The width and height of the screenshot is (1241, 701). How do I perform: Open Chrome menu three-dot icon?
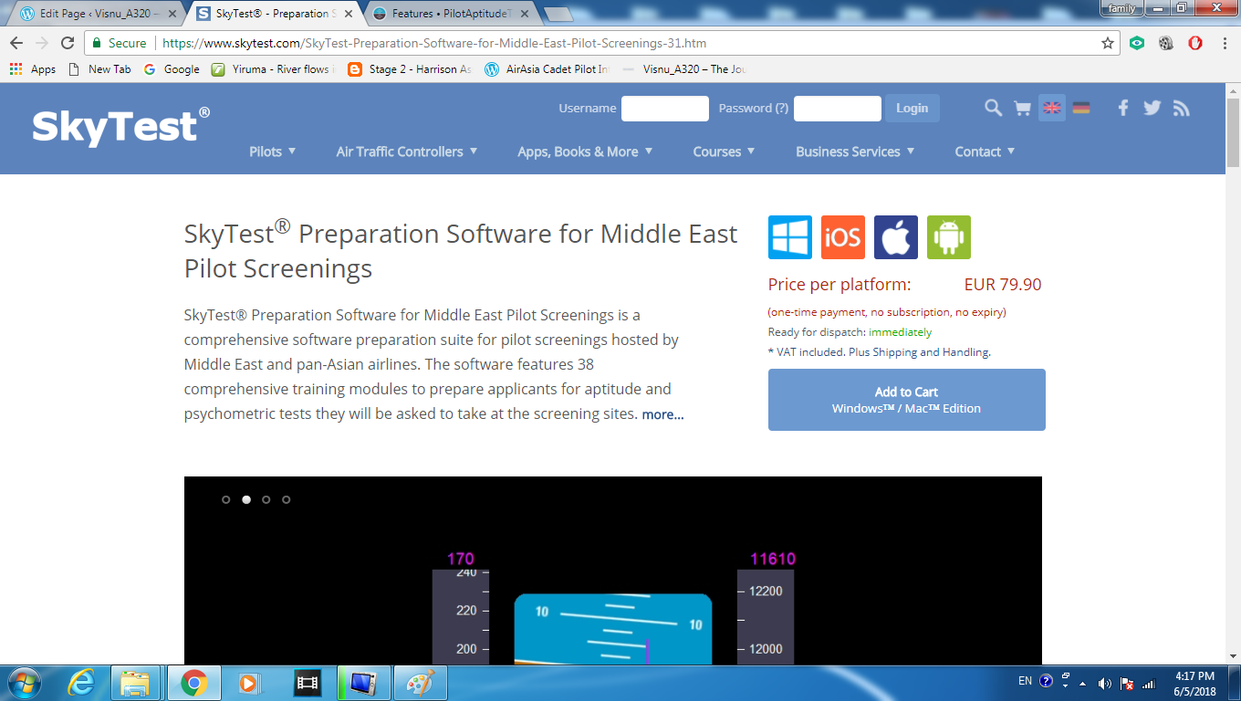tap(1225, 43)
